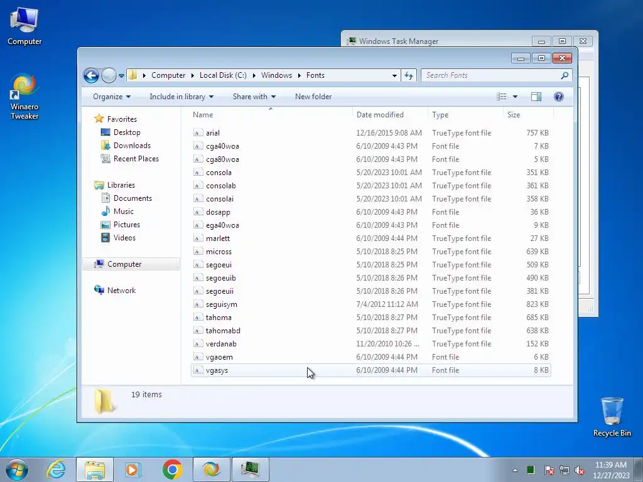
Task: Click the Change your view icon
Action: point(502,97)
